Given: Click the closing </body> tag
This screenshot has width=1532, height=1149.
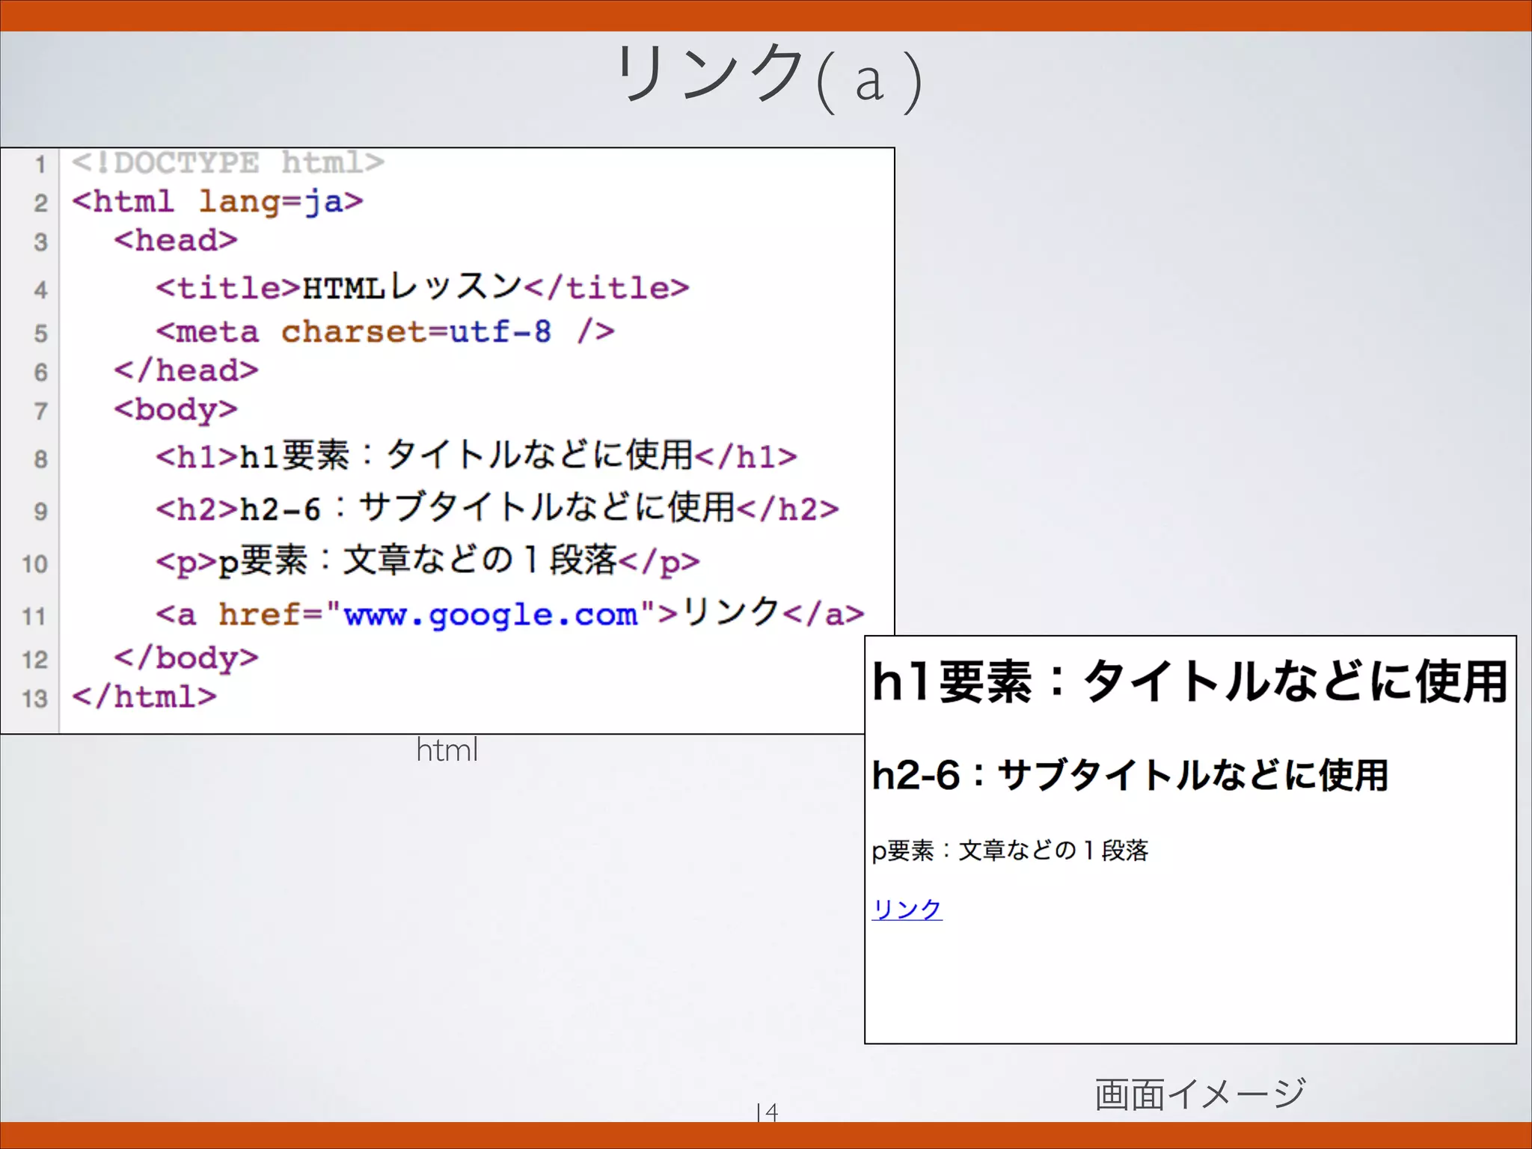Looking at the screenshot, I should pos(186,658).
